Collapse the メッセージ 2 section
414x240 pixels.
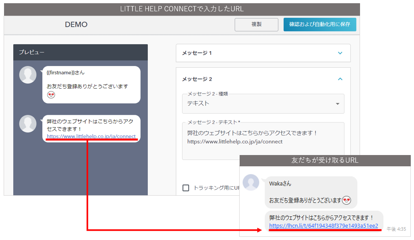(340, 79)
